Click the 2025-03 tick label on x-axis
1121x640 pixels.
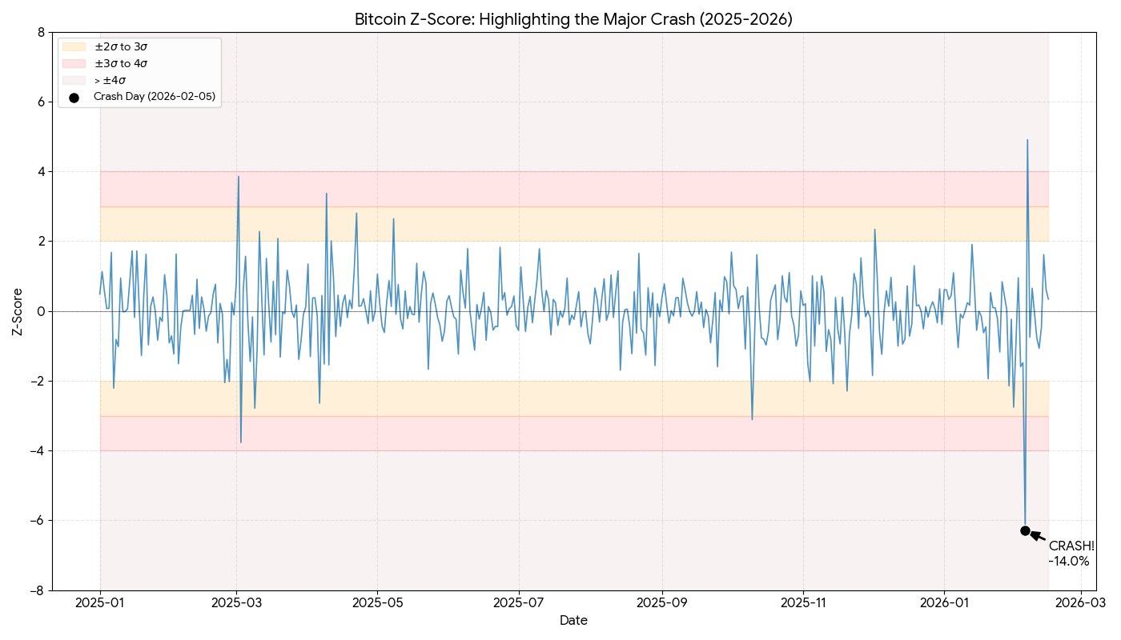[x=237, y=602]
